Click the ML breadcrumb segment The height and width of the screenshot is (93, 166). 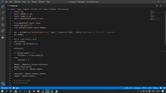click(x=40, y=9)
